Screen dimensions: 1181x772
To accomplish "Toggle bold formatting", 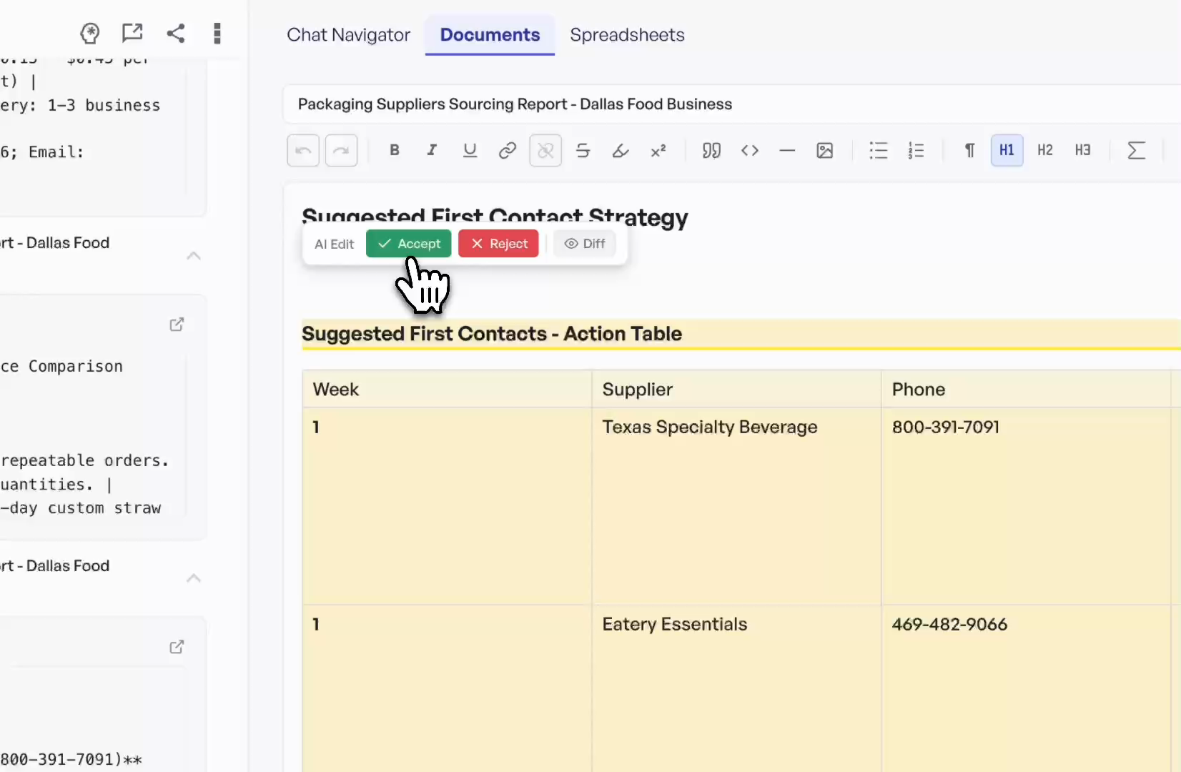I will click(x=394, y=150).
